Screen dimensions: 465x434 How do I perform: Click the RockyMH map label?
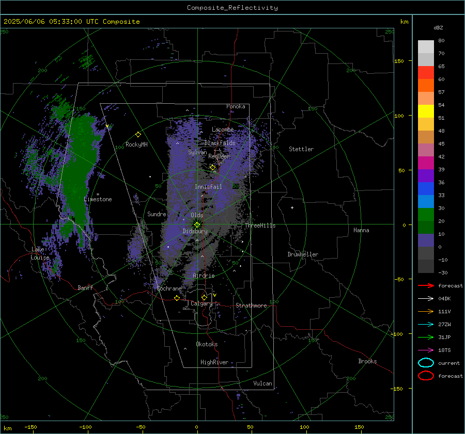(x=136, y=144)
